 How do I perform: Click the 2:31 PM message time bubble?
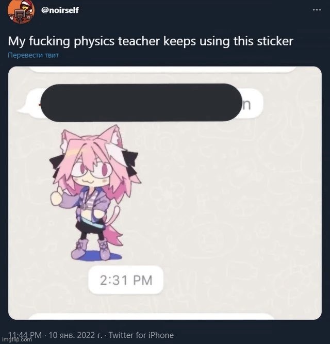[127, 281]
